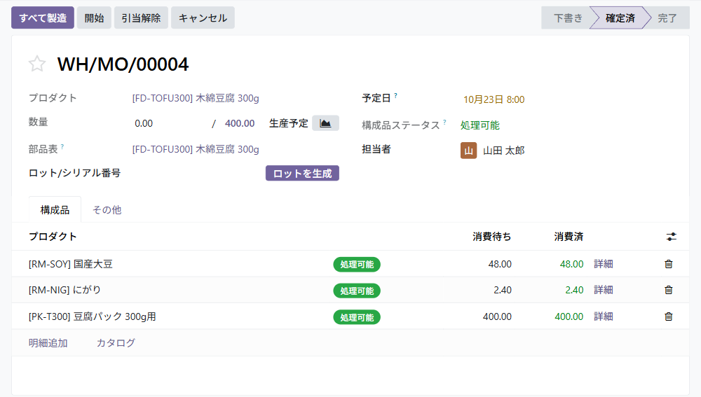
Task: Click 消費待ち value 2.40
Action: 503,290
